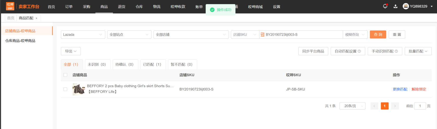Toggle the select-all checkbox in table header
The width and height of the screenshot is (437, 129).
[65, 75]
